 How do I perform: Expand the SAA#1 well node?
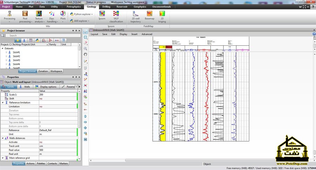point(6,52)
